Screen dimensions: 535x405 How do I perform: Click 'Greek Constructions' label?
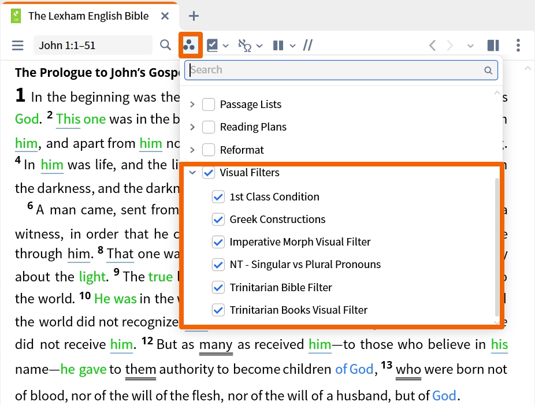point(277,220)
